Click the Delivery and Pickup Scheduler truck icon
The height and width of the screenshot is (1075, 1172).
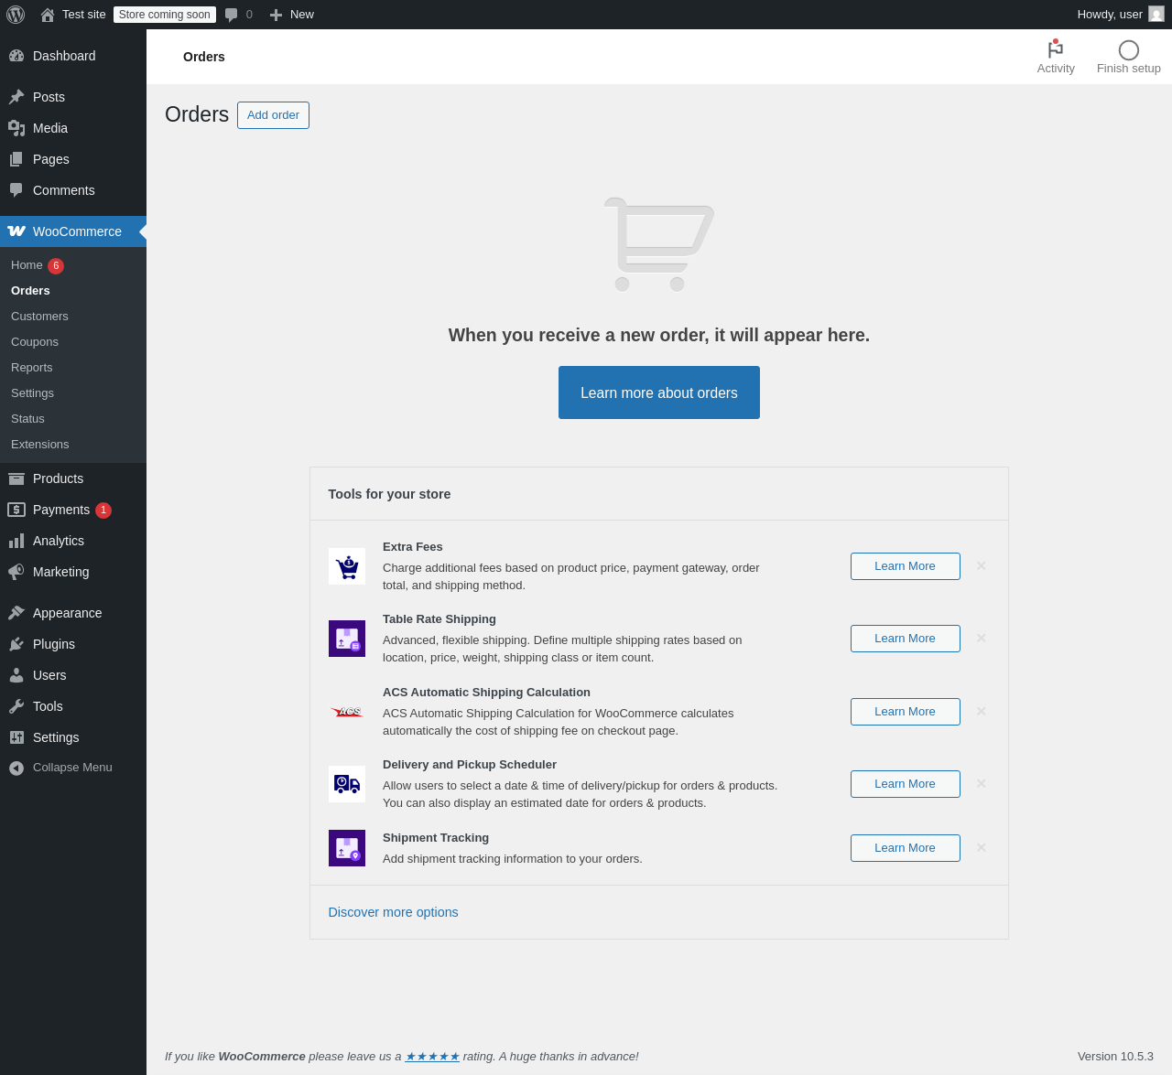point(347,784)
